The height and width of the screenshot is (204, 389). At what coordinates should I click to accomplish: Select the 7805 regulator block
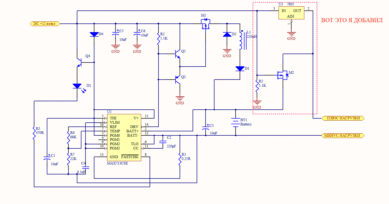click(291, 13)
